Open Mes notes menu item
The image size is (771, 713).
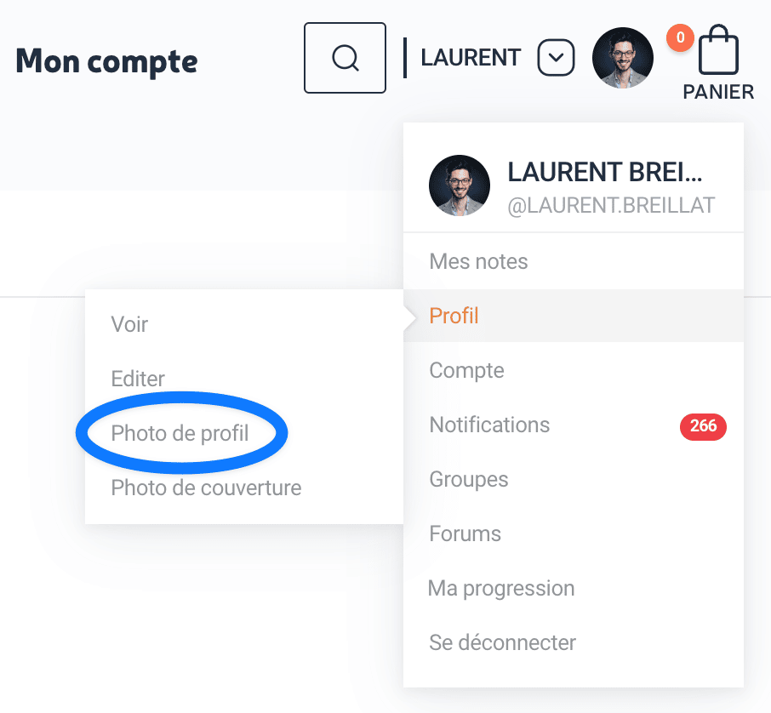(x=478, y=261)
